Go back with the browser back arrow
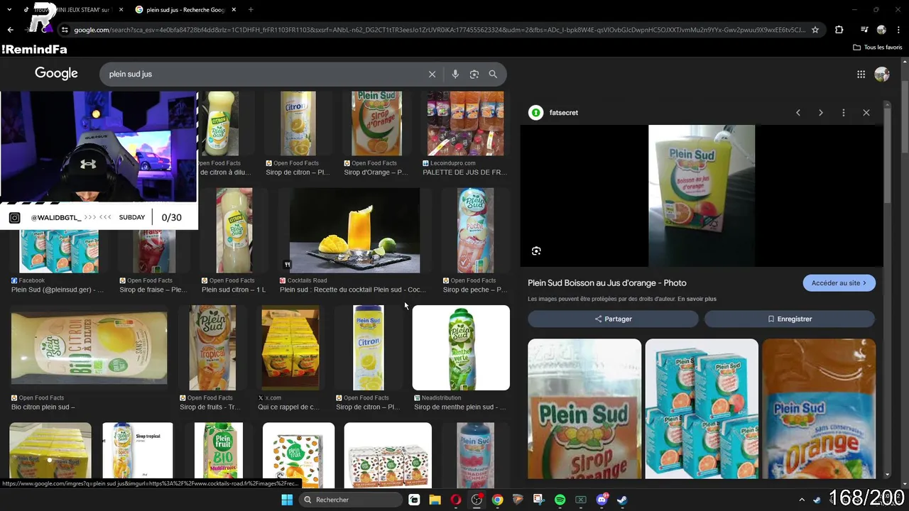909x511 pixels. 10,30
